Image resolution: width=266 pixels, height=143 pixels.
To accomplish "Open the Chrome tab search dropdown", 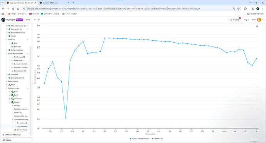I will point(3,3).
